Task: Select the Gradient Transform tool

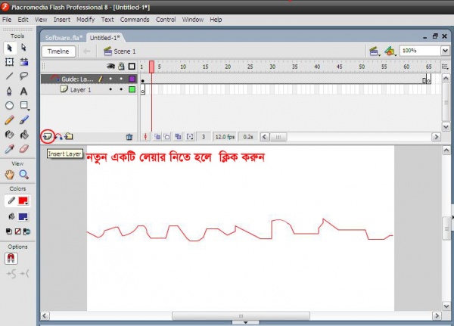Action: (23, 62)
